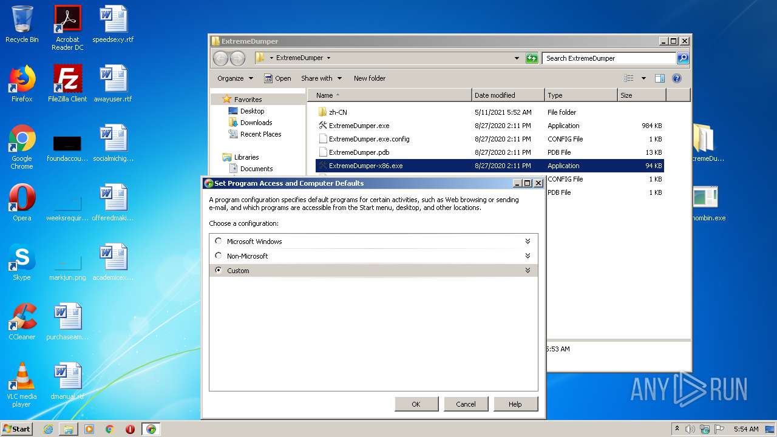The height and width of the screenshot is (437, 777).
Task: Toggle the preview pane icon in Explorer
Action: (660, 78)
